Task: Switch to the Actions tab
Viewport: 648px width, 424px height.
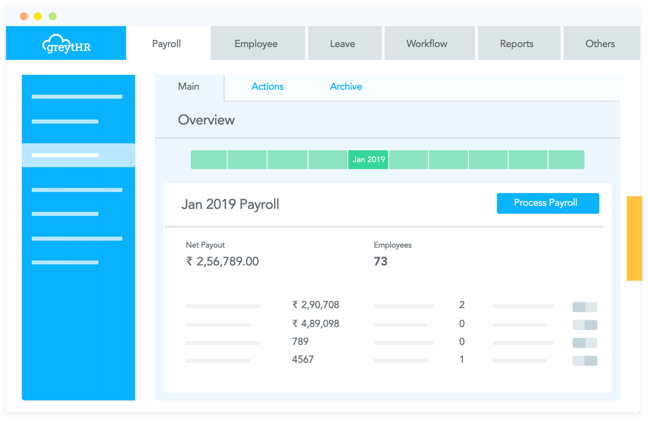Action: (x=267, y=86)
